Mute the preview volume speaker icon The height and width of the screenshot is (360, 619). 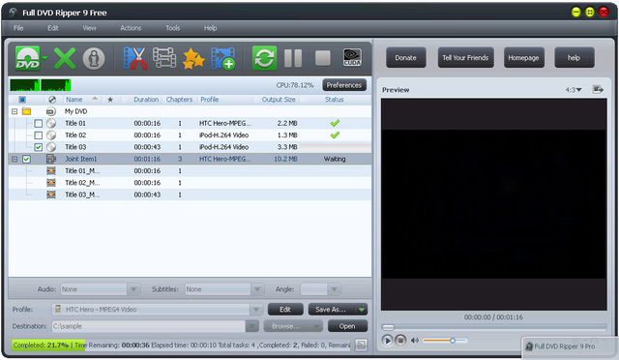pos(415,341)
